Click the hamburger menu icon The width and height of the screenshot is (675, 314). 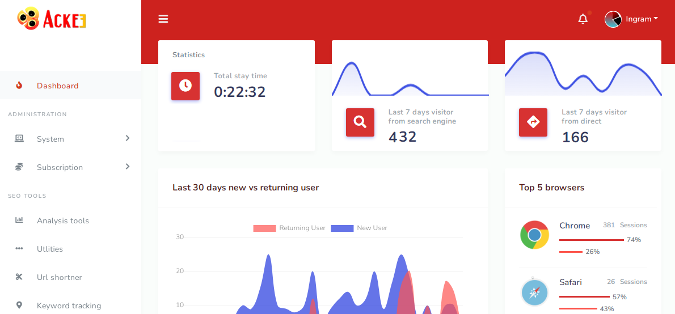click(163, 19)
